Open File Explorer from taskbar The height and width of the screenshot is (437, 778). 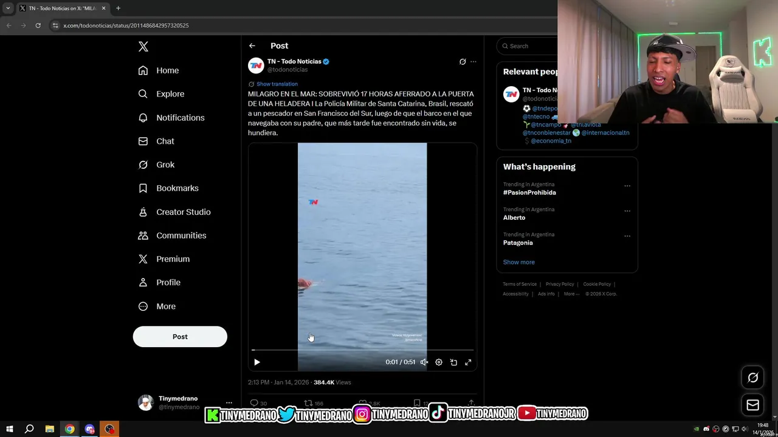50,429
